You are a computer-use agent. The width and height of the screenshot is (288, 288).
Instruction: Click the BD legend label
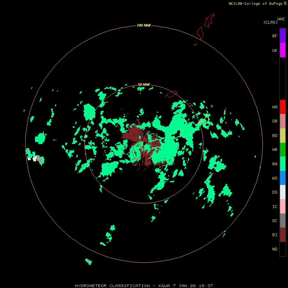275,136
